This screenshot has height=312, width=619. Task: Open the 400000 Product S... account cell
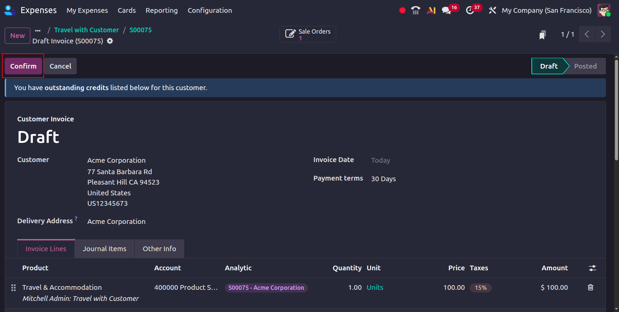(186, 287)
